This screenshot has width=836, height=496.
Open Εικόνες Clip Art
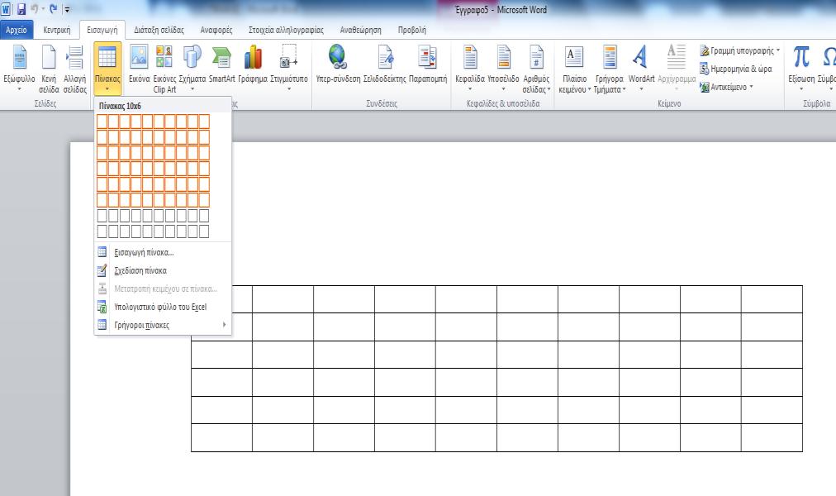(x=164, y=69)
